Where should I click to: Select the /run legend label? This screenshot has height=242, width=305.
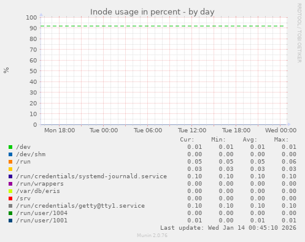pos(23,162)
